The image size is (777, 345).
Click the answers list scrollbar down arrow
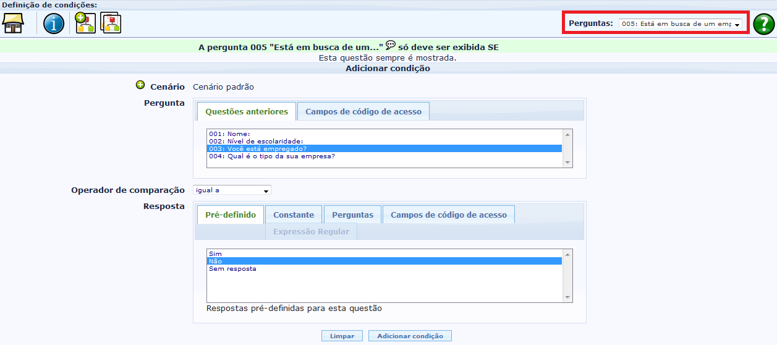click(x=567, y=297)
